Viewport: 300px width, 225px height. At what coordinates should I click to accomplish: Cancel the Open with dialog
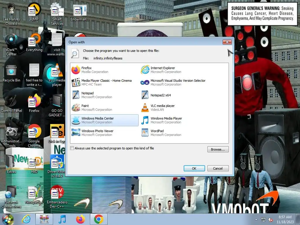pyautogui.click(x=218, y=168)
